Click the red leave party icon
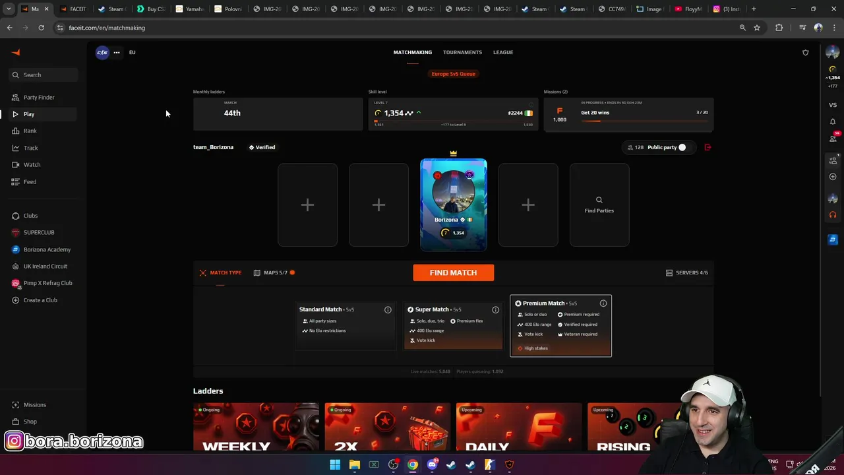Viewport: 844px width, 475px height. (708, 147)
